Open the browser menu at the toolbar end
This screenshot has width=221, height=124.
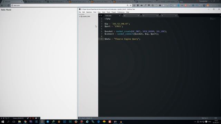pyautogui.click(x=219, y=6)
